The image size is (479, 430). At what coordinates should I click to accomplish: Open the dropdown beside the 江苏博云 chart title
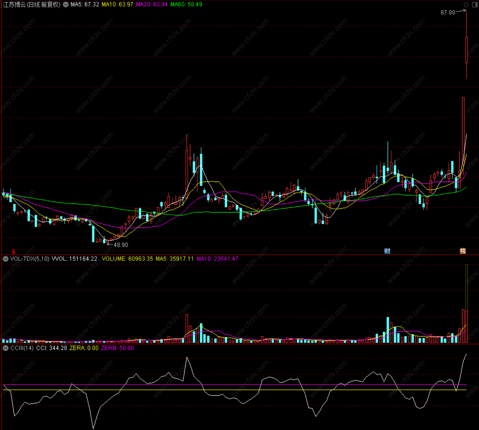point(66,4)
